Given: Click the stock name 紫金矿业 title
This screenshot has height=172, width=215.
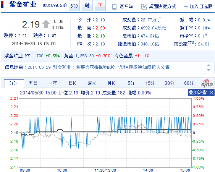Looking at the screenshot, I should pyautogui.click(x=23, y=4).
